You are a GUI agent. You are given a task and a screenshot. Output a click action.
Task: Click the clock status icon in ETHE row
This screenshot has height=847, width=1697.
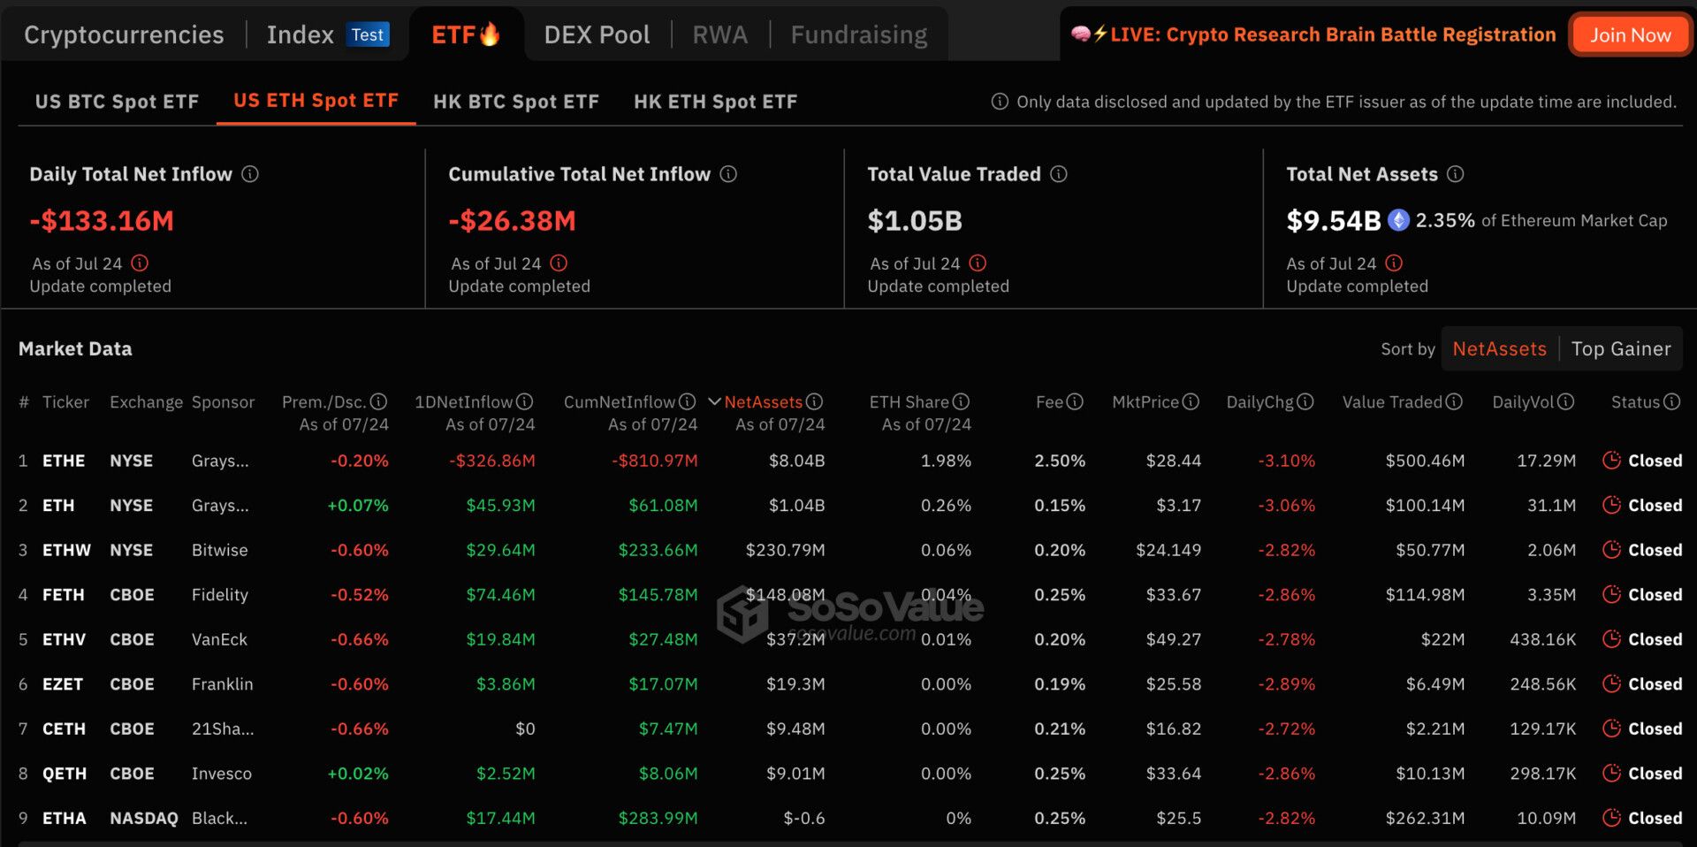coord(1611,461)
